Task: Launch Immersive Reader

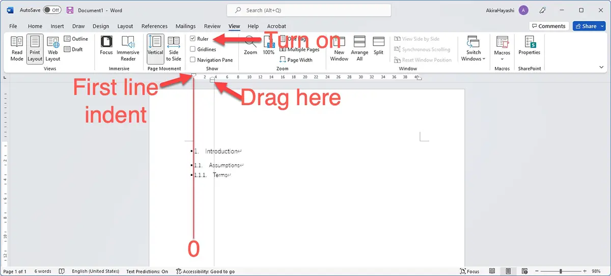Action: [128, 49]
